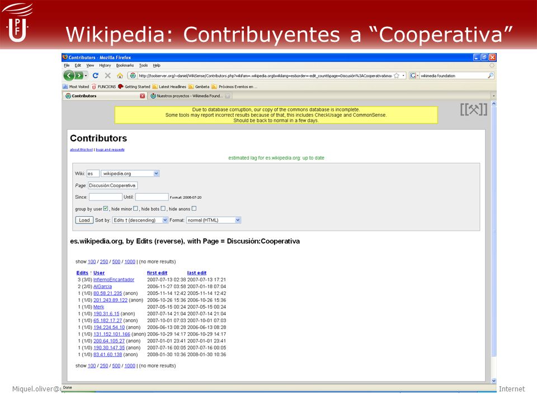
Task: Open the 'about this tool' link
Action: tap(82, 150)
